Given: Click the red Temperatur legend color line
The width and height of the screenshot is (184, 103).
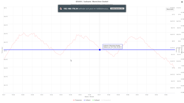Looking at the screenshot, I should click(x=74, y=100).
